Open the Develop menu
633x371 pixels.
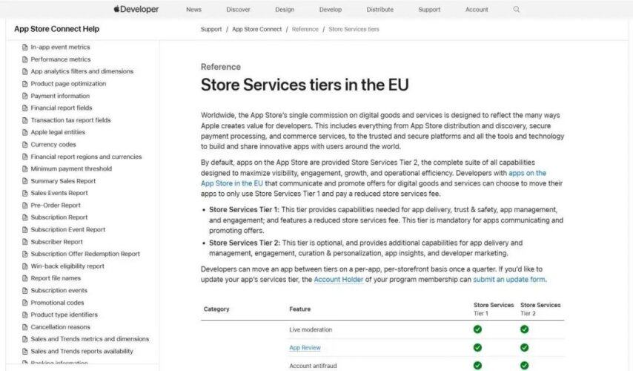(x=331, y=10)
